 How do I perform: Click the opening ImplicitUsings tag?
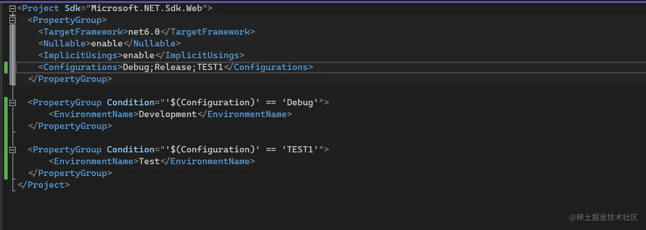point(81,55)
